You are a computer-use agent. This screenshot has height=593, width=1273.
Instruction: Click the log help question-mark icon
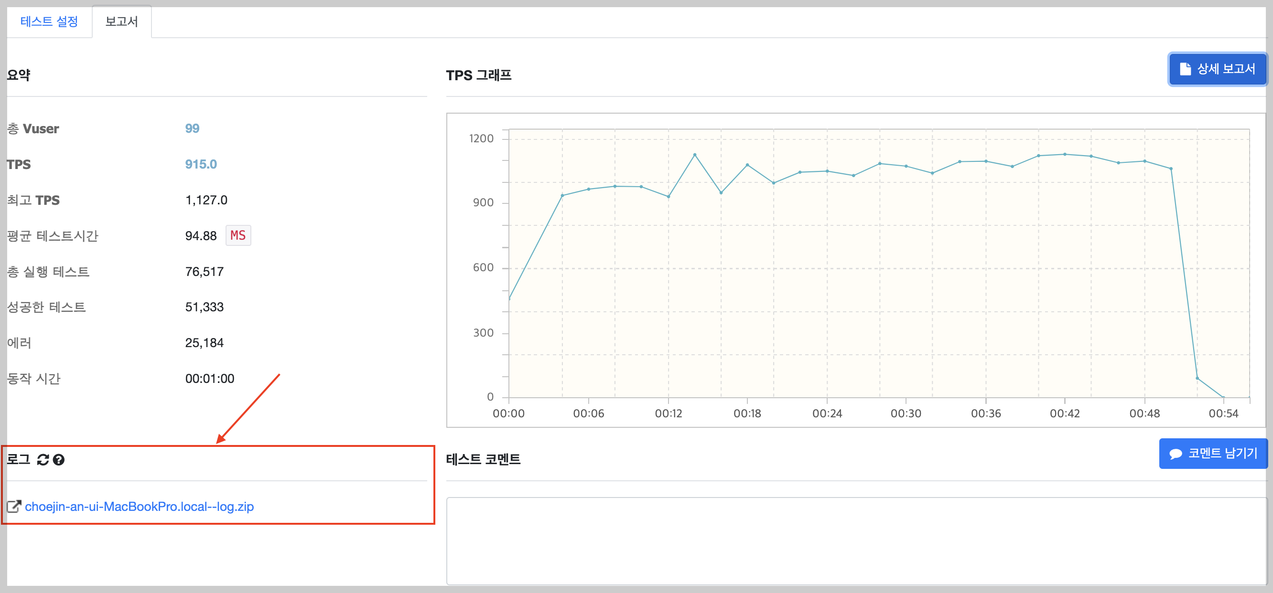[x=59, y=460]
